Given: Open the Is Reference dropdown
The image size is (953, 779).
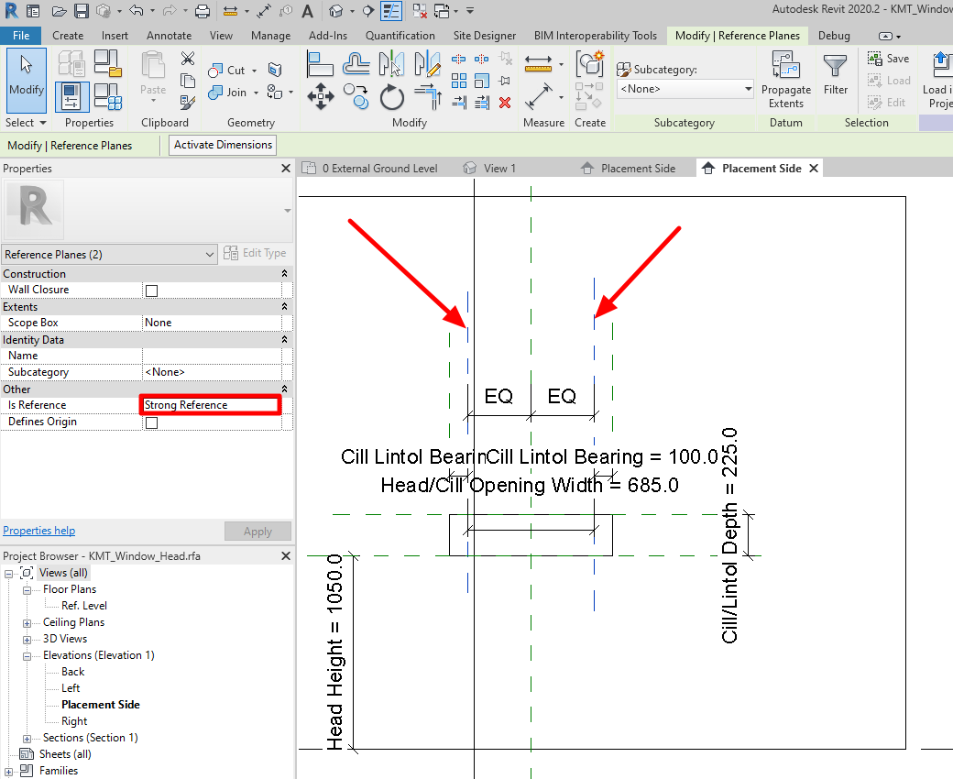Looking at the screenshot, I should (210, 404).
